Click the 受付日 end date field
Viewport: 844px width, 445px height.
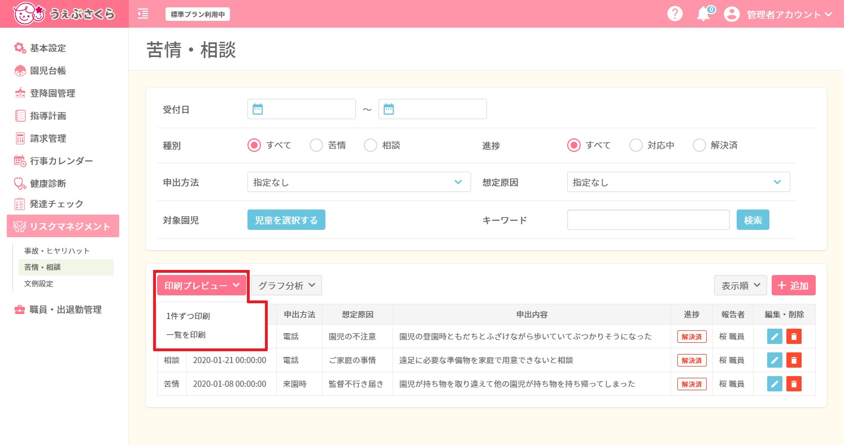432,109
